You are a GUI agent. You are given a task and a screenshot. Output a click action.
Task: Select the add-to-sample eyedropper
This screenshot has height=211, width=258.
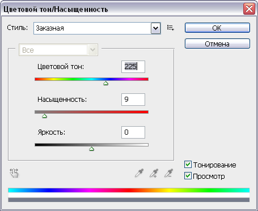pyautogui.click(x=154, y=173)
